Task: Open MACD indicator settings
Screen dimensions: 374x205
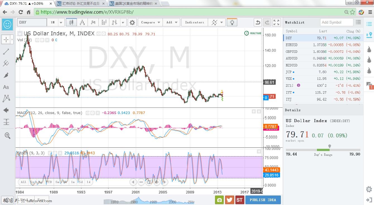Action: (x=93, y=113)
